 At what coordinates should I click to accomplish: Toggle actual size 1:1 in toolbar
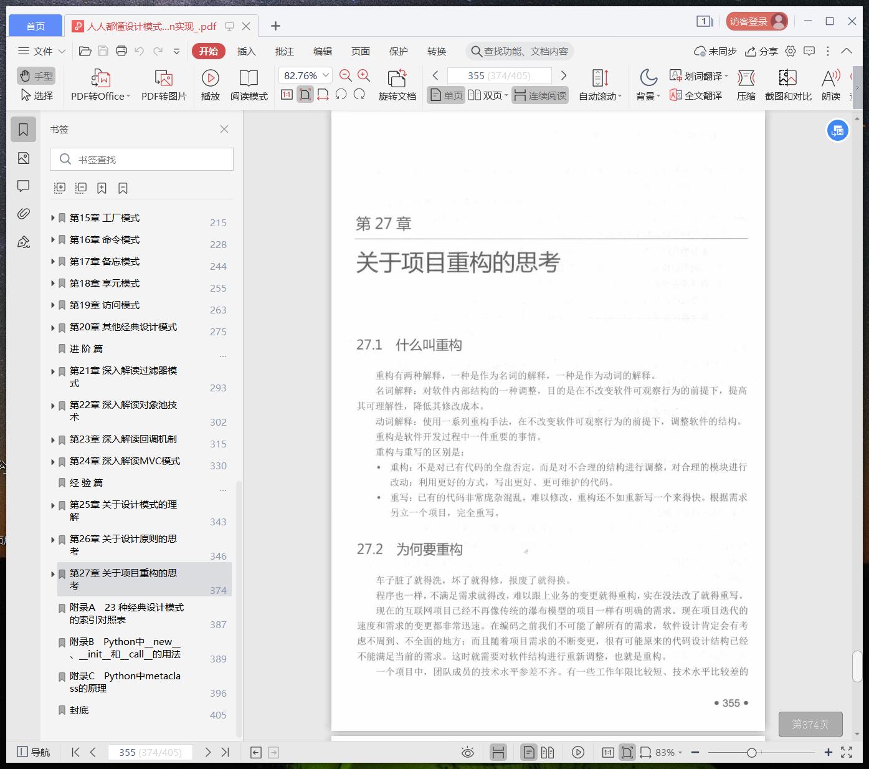tap(287, 95)
